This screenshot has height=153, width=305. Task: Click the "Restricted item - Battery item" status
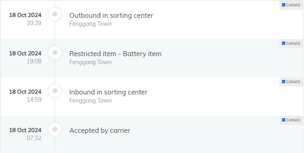pyautogui.click(x=116, y=54)
